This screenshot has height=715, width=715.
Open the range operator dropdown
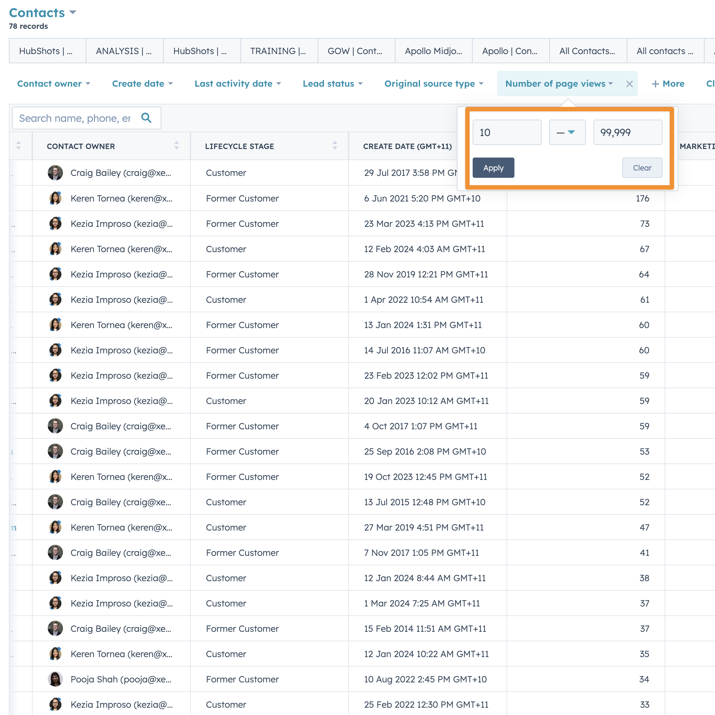pyautogui.click(x=567, y=132)
